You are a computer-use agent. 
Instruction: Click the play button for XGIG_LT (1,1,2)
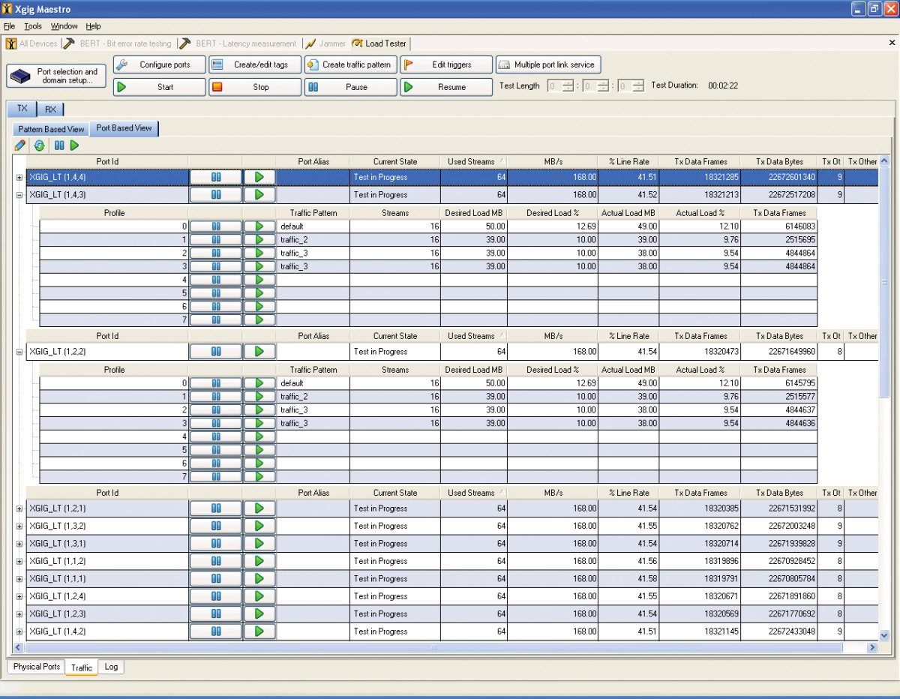259,561
